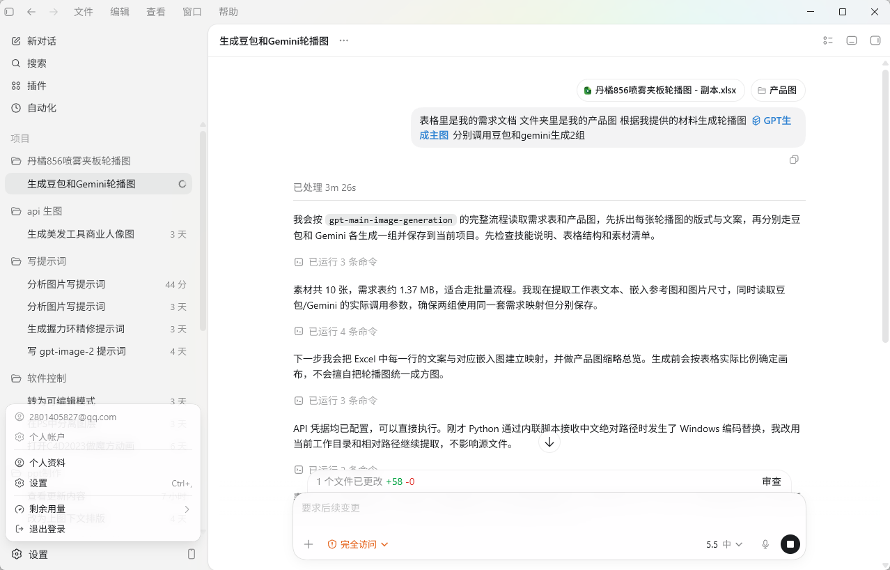Click 审查 to review changed files
This screenshot has width=890, height=570.
coord(772,482)
